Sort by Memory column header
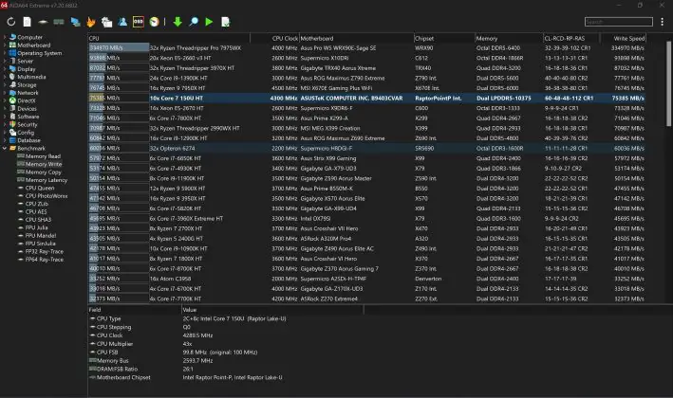The image size is (673, 398). 509,38
